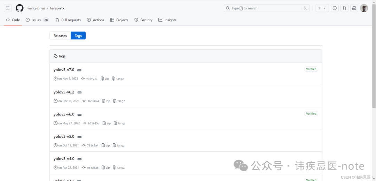
Task: Download yolov5-v5.0 zip archive
Action: pos(106,145)
